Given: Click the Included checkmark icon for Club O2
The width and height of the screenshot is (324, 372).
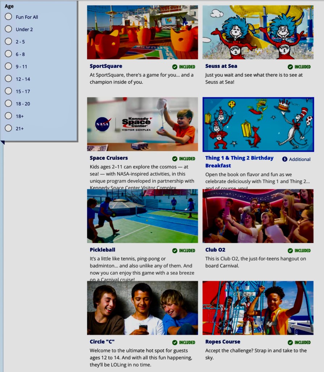Looking at the screenshot, I should click(290, 251).
